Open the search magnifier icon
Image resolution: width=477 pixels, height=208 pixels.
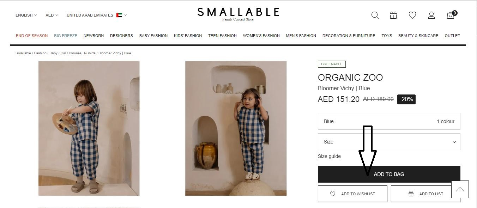click(375, 15)
